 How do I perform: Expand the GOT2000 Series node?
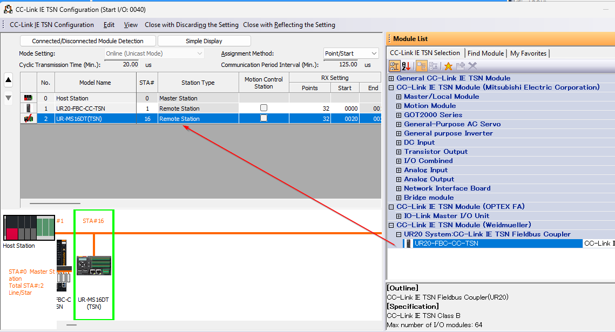[398, 115]
